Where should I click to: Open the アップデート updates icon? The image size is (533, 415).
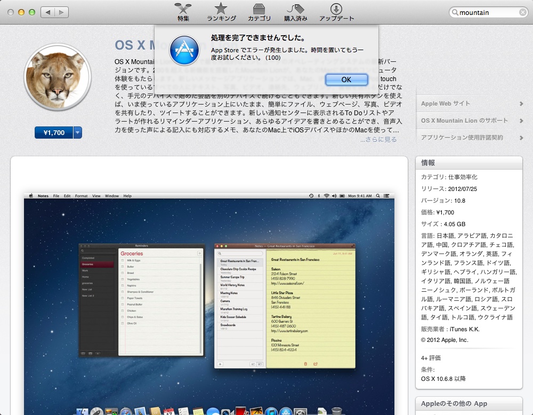click(x=336, y=9)
